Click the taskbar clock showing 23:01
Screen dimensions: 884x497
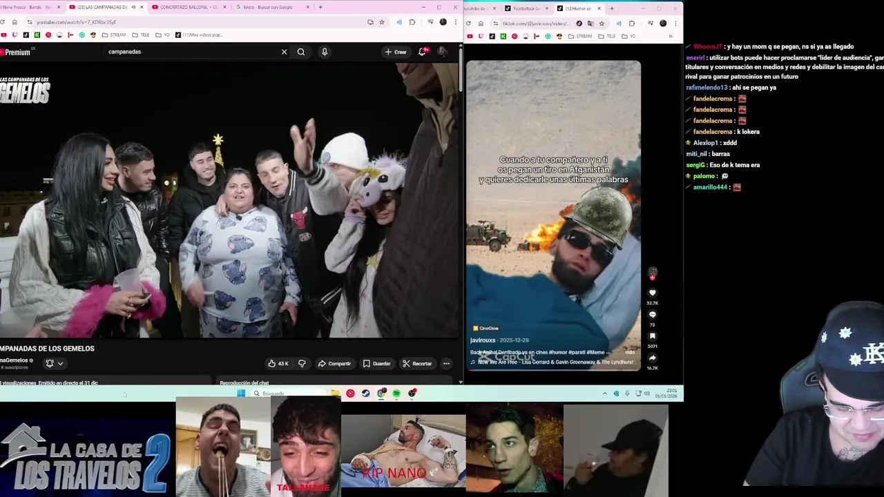click(666, 393)
